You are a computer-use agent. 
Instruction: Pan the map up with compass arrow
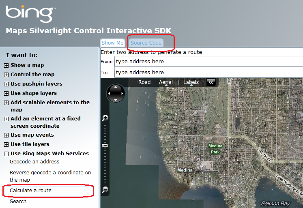pos(116,87)
